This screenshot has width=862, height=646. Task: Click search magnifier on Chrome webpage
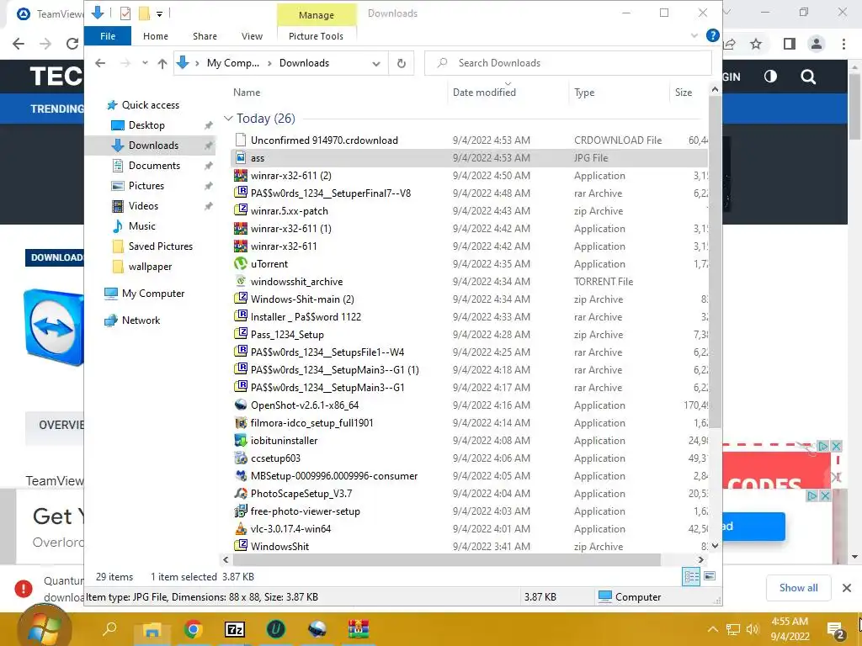click(x=808, y=77)
